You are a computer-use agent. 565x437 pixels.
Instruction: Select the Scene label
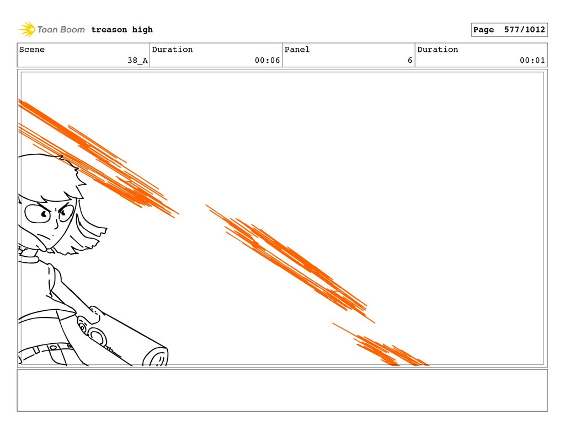32,49
